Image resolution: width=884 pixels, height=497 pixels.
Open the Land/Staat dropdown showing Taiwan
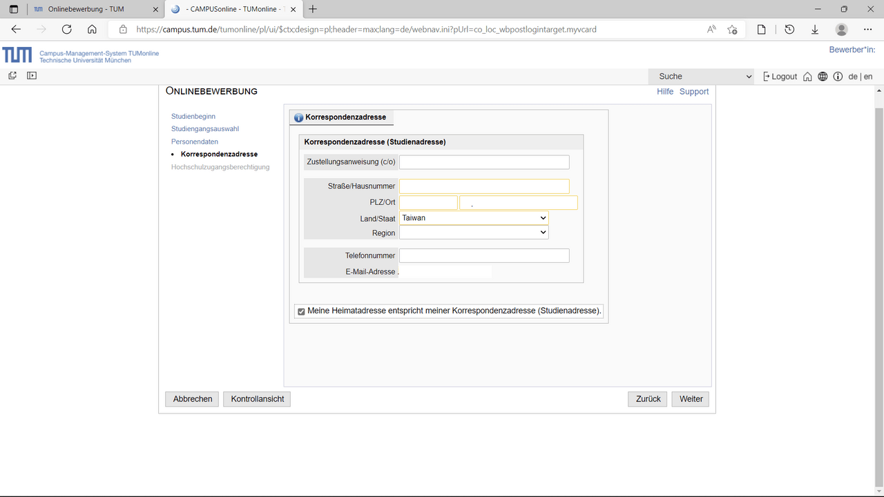coord(474,218)
